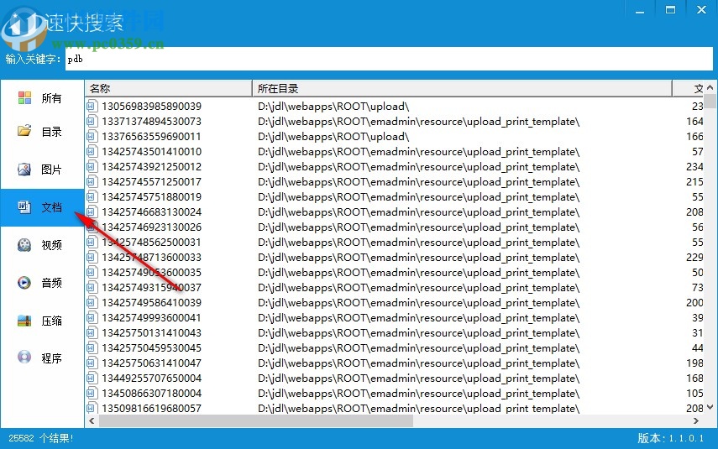Click the vertical scrollbar thumb
This screenshot has height=449, width=718.
(710, 101)
